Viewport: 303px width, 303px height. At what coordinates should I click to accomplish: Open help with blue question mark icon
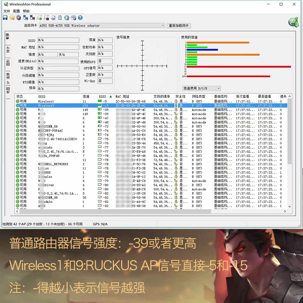pyautogui.click(x=80, y=18)
